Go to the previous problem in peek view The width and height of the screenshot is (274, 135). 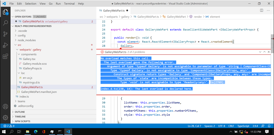[x=264, y=52]
